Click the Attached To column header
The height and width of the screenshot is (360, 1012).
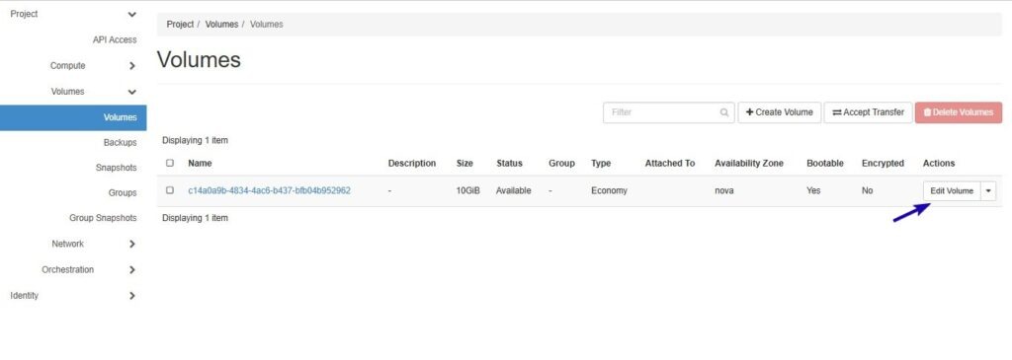(x=670, y=164)
